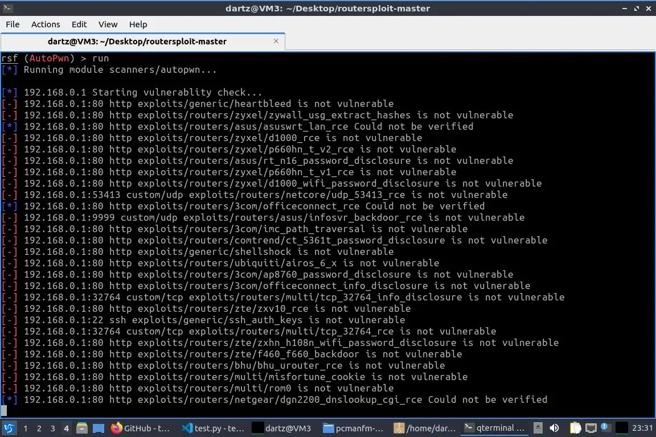Click the ssh_auth_keys result line
Screen dimensions: 656x437
(x=203, y=320)
